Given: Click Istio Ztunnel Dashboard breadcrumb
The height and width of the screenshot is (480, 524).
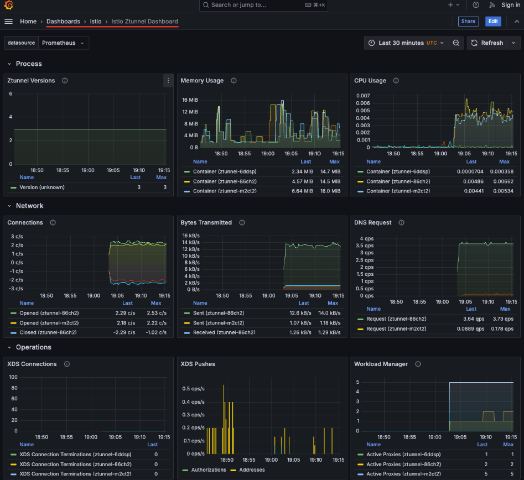Looking at the screenshot, I should click(x=144, y=22).
